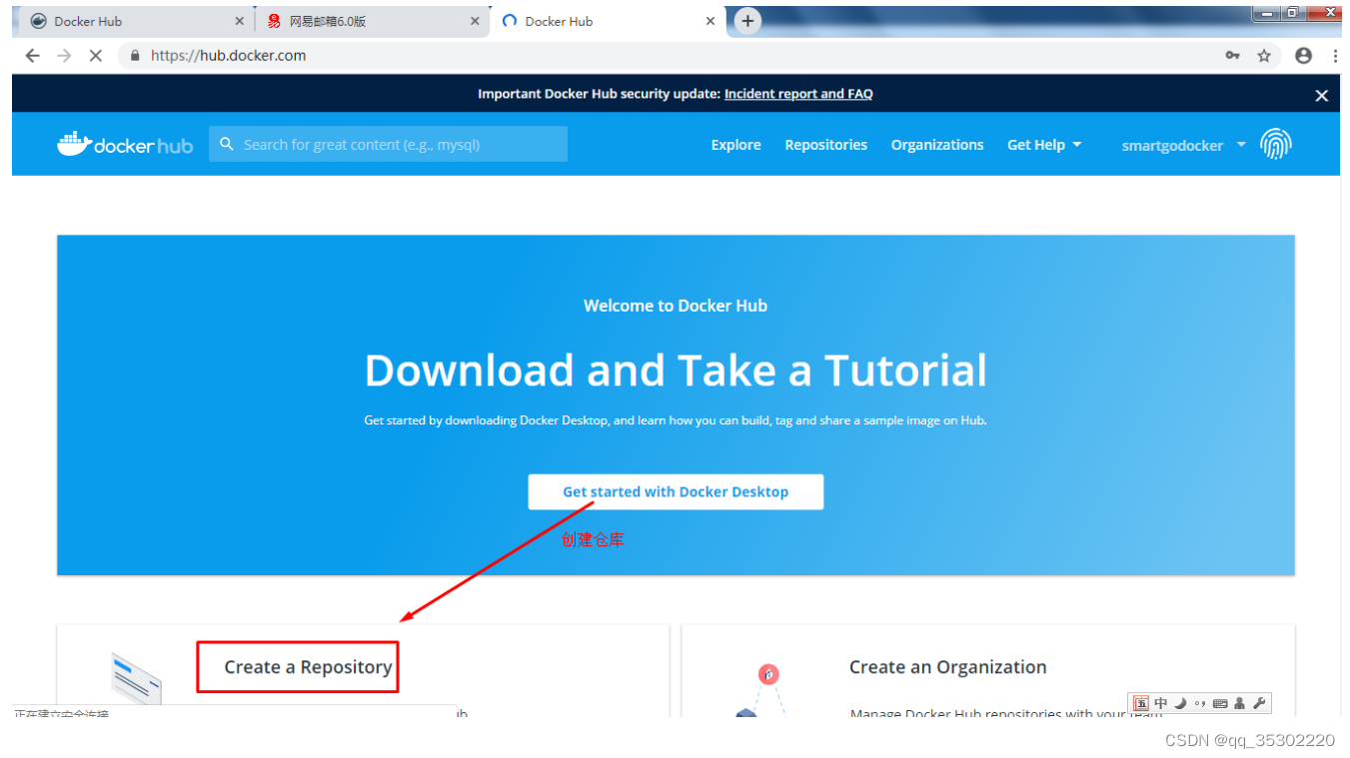
Task: Open the Repositories menu item
Action: pos(825,145)
